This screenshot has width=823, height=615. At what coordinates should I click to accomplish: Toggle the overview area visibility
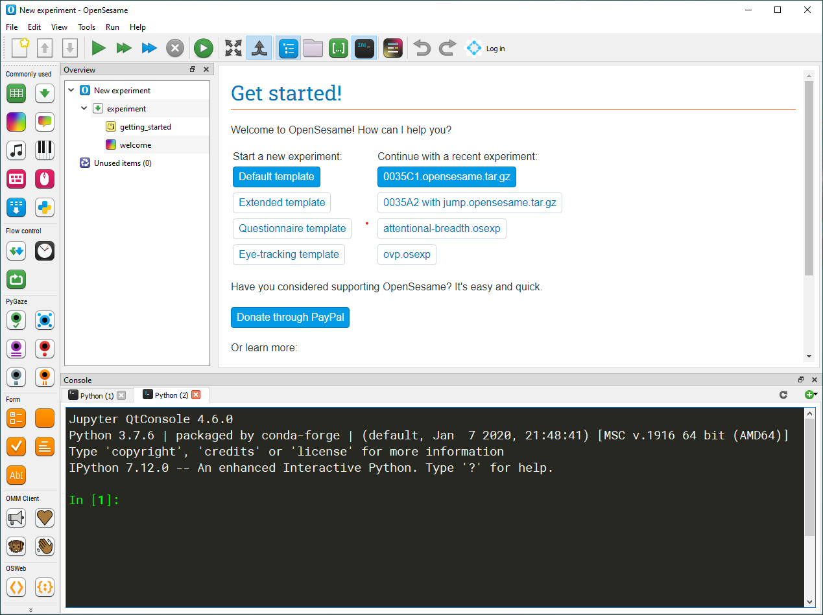coord(287,48)
